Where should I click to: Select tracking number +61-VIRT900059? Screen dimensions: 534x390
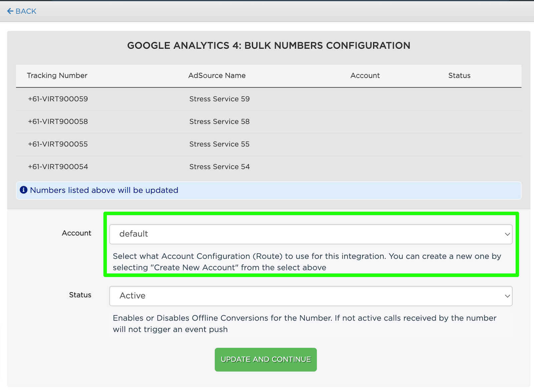(58, 99)
